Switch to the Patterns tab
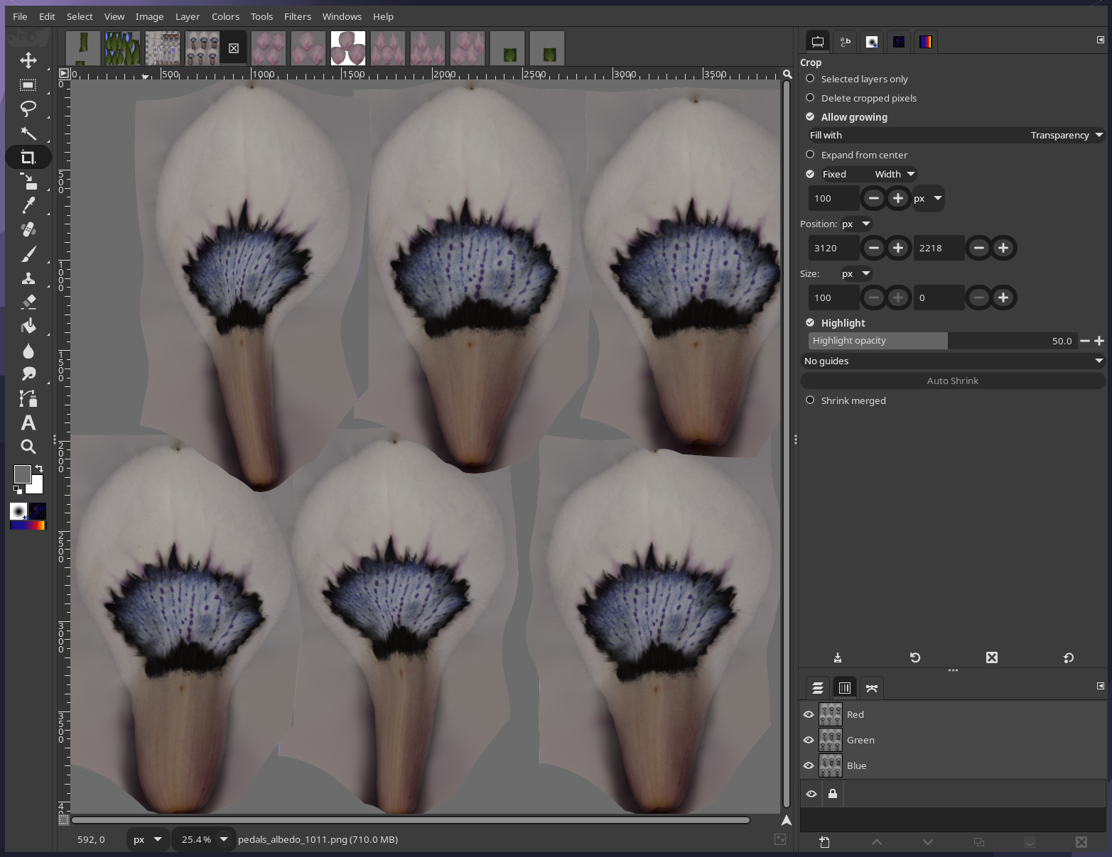The width and height of the screenshot is (1112, 857). point(899,42)
